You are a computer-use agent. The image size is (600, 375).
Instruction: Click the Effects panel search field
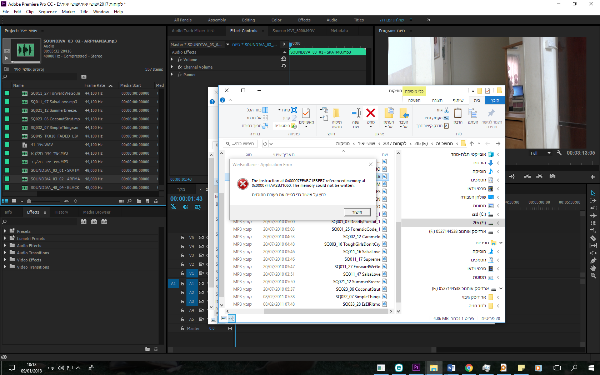39,222
